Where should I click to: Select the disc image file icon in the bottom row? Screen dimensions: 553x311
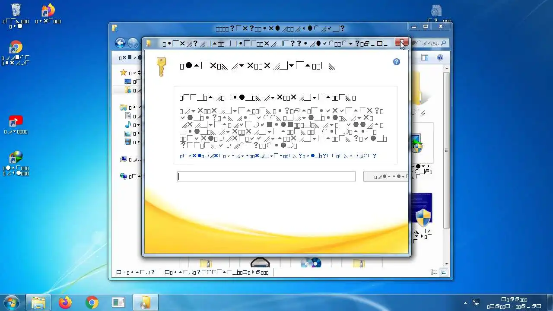(311, 262)
